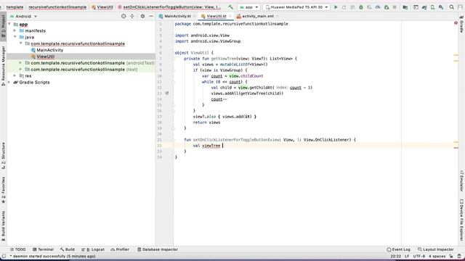
Task: Expand the androidTest package
Action: (20, 63)
